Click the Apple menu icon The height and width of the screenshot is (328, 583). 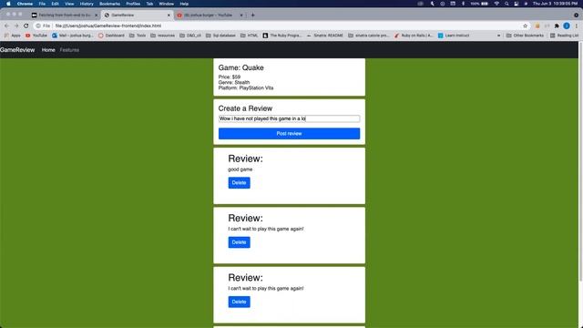8,4
